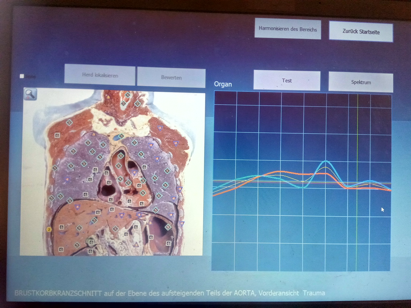Select diamond marker 5 on left shoulder muscle
The width and height of the screenshot is (411, 308).
pyautogui.click(x=69, y=122)
